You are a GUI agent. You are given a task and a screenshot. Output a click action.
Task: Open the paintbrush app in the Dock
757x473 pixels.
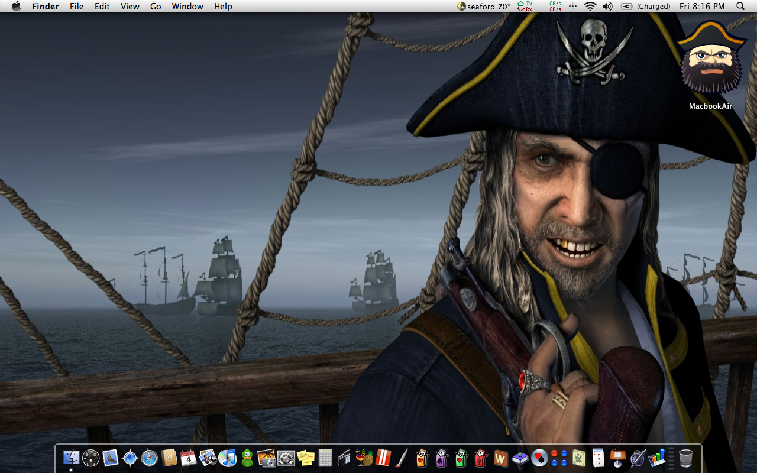402,458
